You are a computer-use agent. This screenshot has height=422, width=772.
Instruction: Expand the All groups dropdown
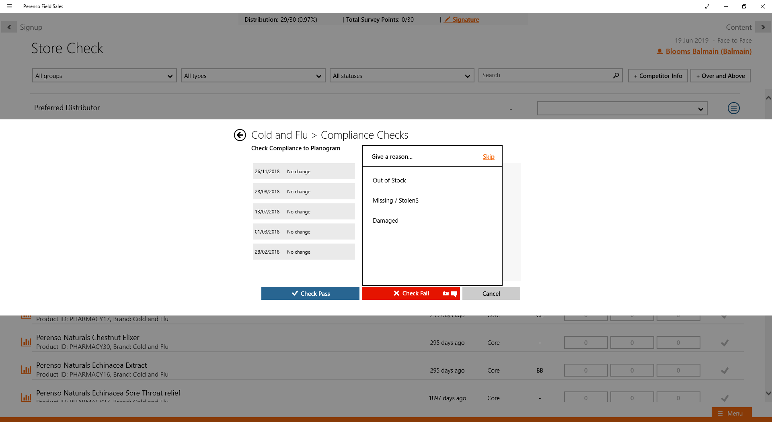[105, 76]
